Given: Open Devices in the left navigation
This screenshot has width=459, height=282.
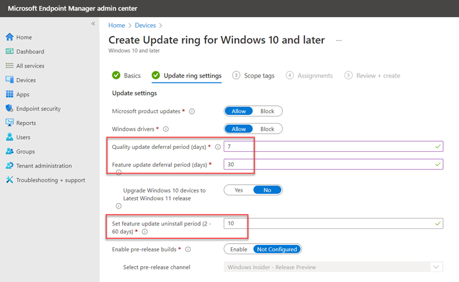Looking at the screenshot, I should pyautogui.click(x=26, y=80).
